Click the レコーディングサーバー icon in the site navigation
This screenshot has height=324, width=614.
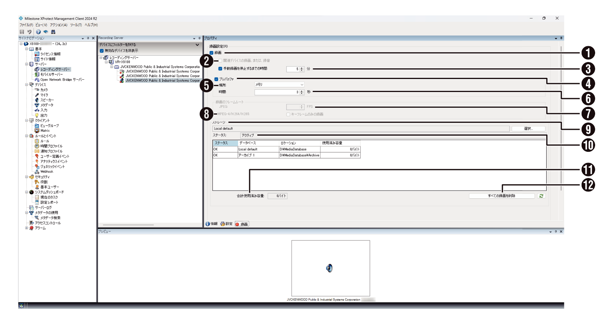(x=37, y=69)
